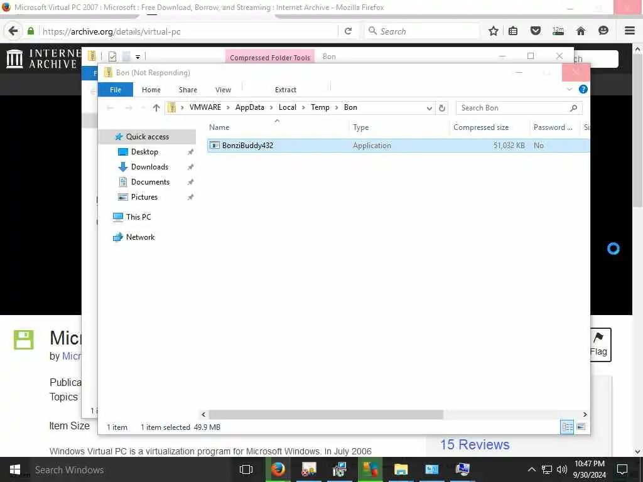
Task: Open Quick Access Toolbar dropdown arrow
Action: click(x=138, y=57)
